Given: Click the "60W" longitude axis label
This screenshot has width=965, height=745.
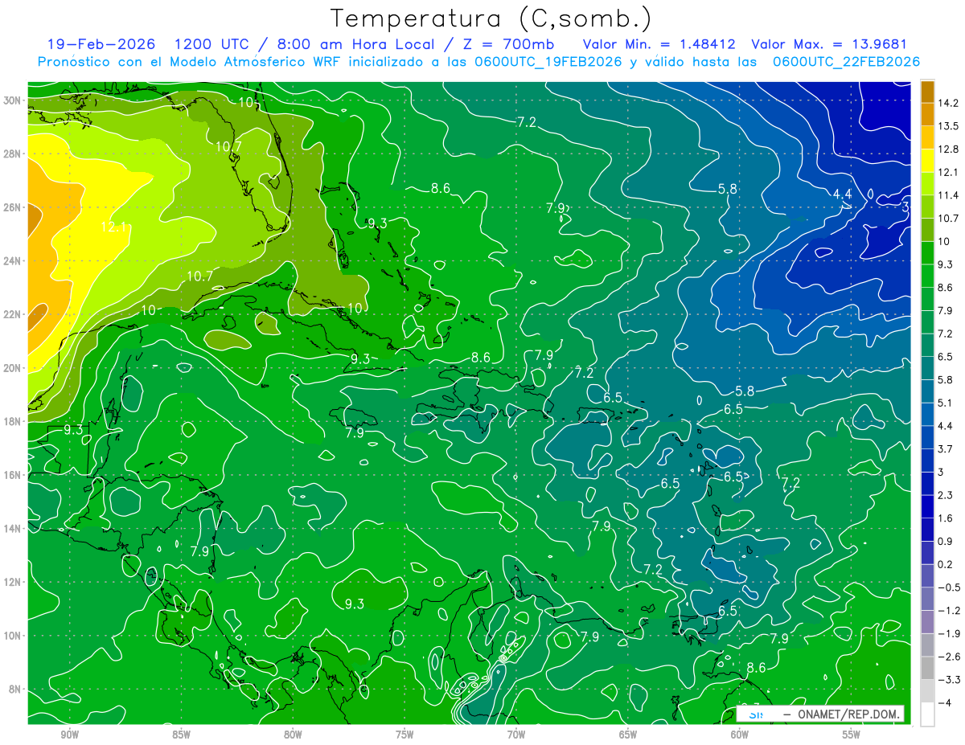Looking at the screenshot, I should [740, 733].
